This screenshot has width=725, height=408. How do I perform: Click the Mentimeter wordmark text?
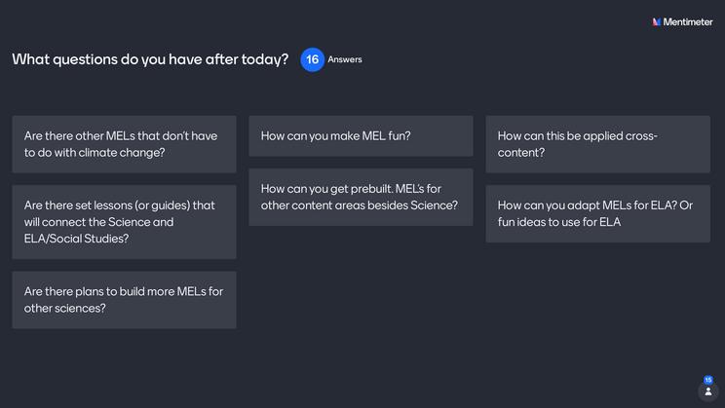[x=688, y=21]
